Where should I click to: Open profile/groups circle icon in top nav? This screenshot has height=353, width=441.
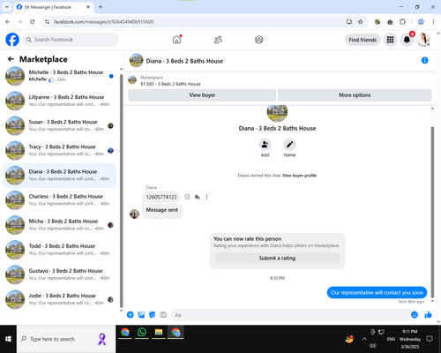[259, 40]
